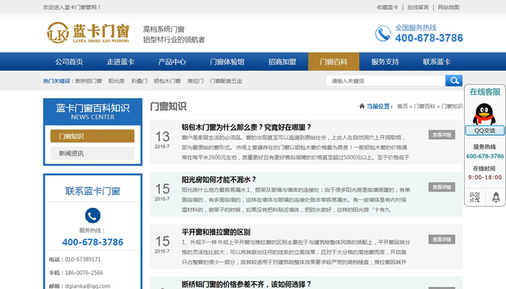506x289 pixels.
Task: Open 门窗体验馆 menu item
Action: (x=227, y=61)
